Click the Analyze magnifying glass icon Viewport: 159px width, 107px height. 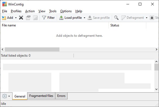(116, 18)
